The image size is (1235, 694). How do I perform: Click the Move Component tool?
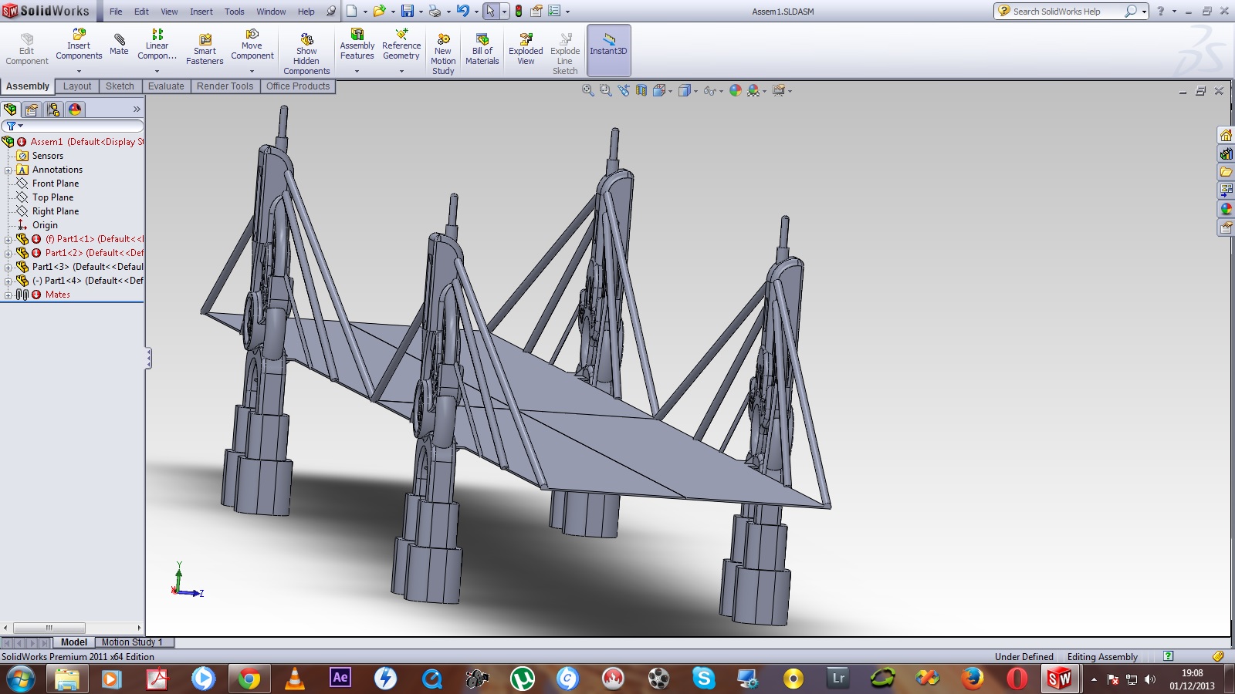click(252, 45)
